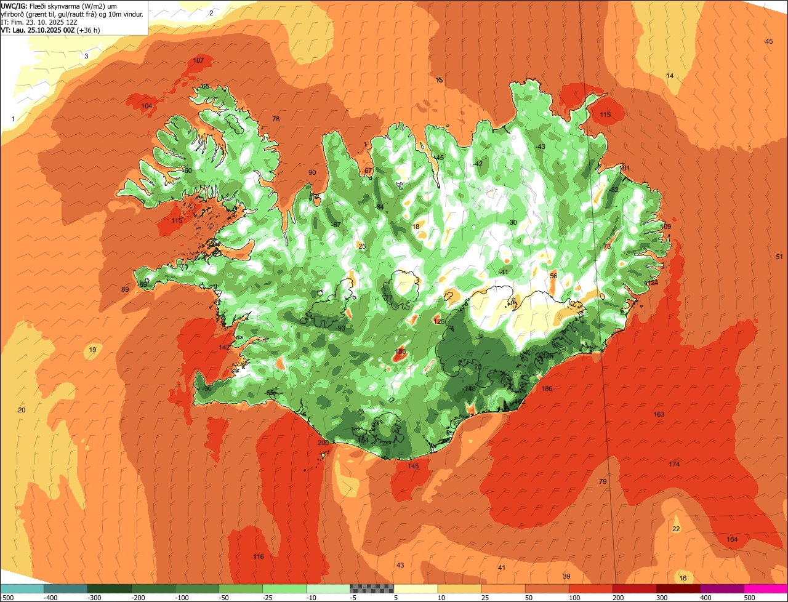Click the map value '-93'
The height and width of the screenshot is (602, 788).
tap(340, 328)
